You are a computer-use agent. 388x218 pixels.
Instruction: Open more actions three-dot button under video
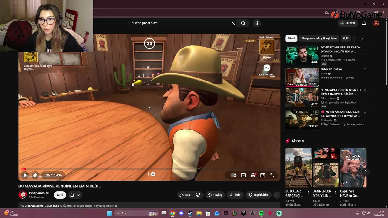(277, 195)
